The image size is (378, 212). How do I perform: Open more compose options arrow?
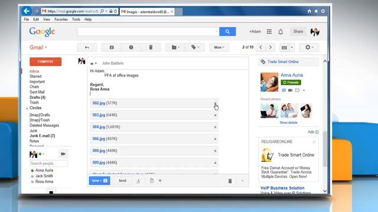pyautogui.click(x=242, y=181)
